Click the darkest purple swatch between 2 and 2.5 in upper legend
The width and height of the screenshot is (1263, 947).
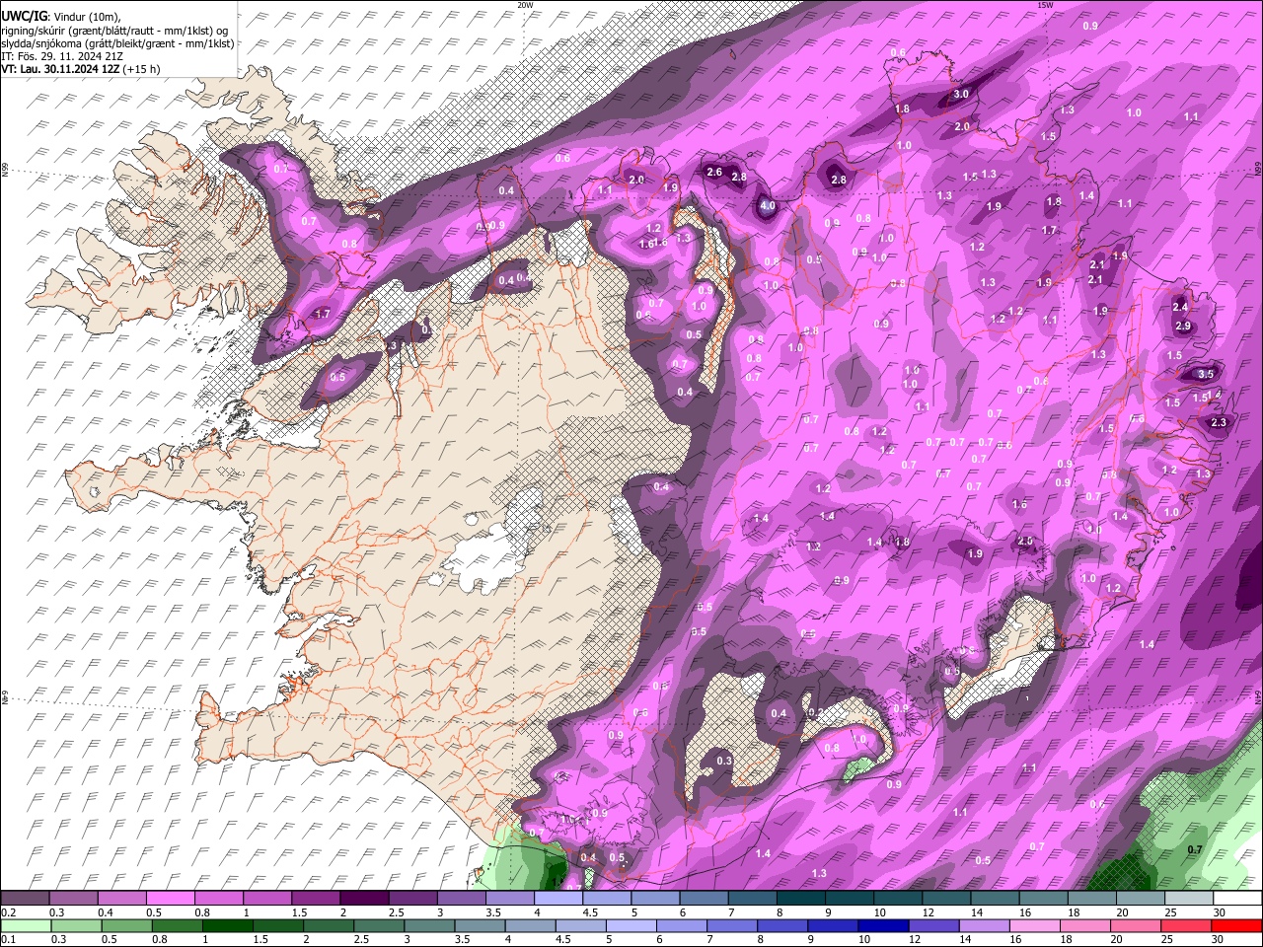click(x=364, y=899)
